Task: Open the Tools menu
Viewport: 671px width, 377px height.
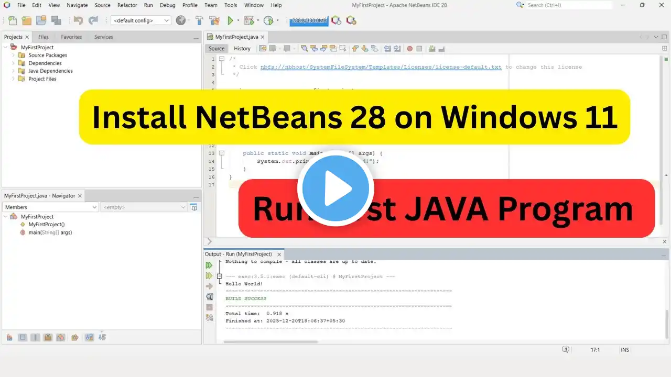Action: (x=231, y=5)
